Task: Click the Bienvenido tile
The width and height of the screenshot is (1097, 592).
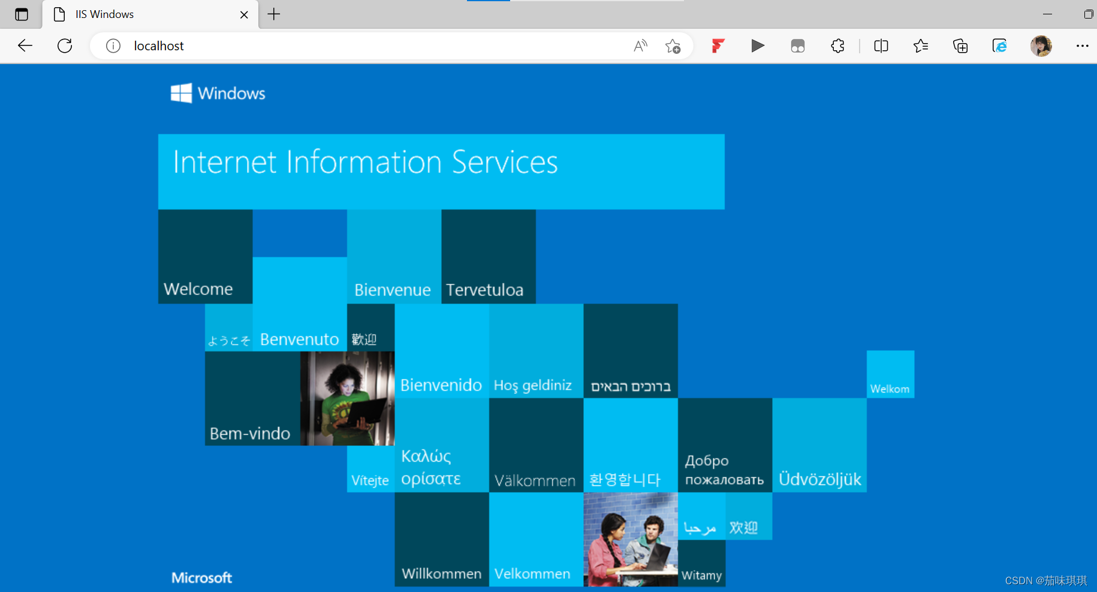Action: [x=442, y=351]
